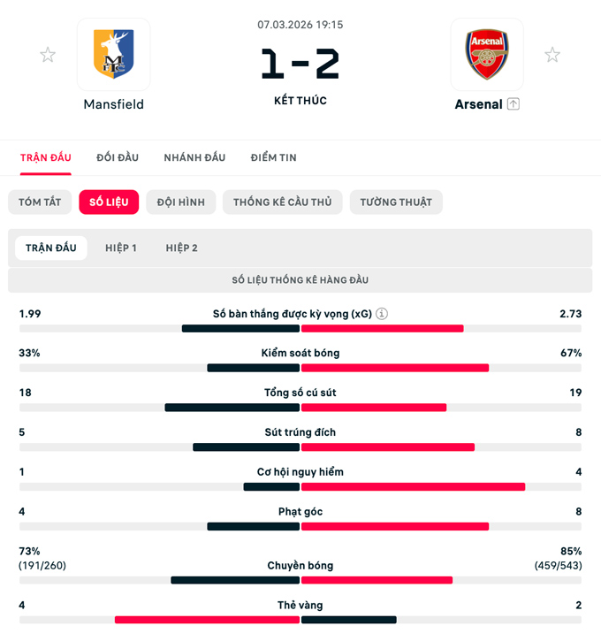The height and width of the screenshot is (641, 601).
Task: Open Thống kê cầu thủ section
Action: point(283,202)
